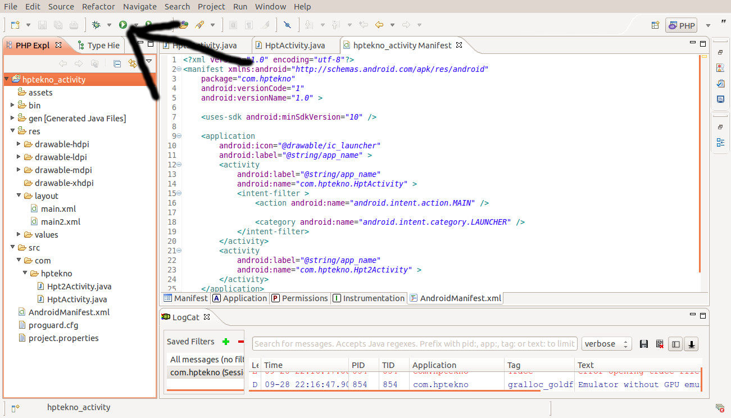Toggle Link with Editor in PHP Explorer

pos(133,63)
